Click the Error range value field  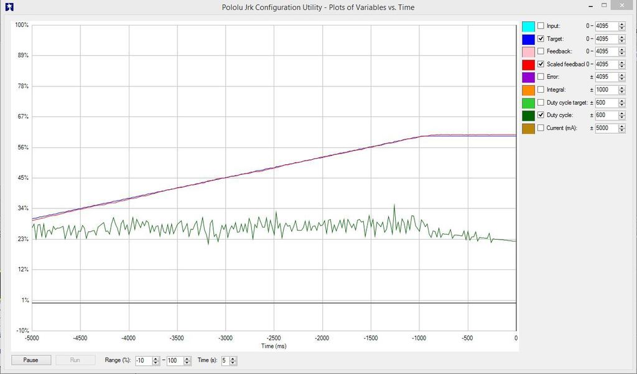coord(607,77)
